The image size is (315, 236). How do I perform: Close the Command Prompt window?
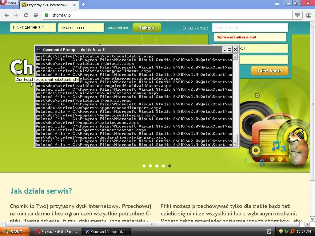tap(235, 49)
